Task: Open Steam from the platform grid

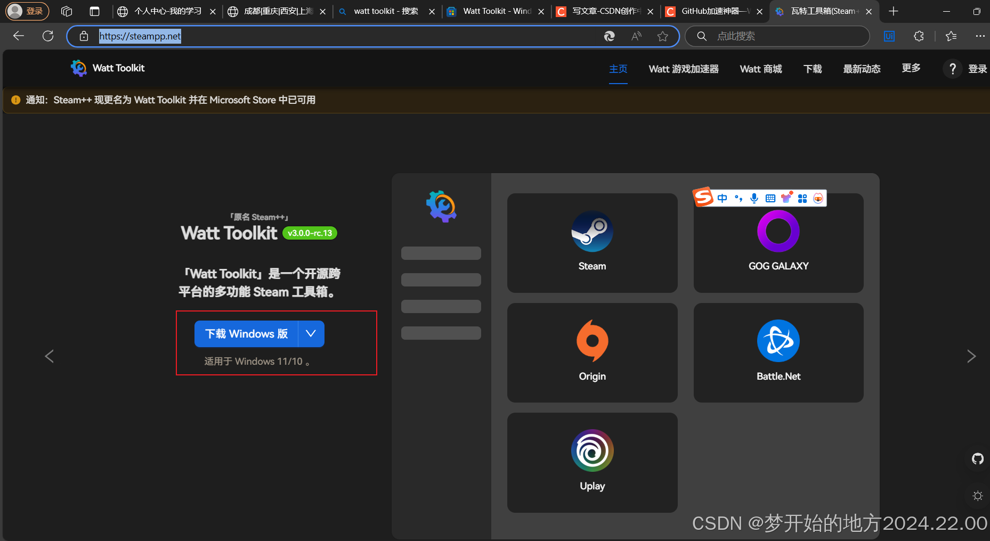Action: click(x=592, y=243)
